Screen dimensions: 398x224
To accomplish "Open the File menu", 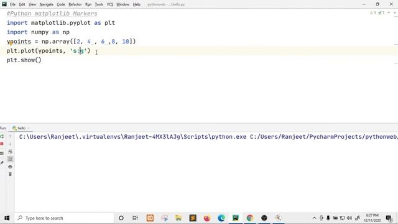I will click(x=12, y=4).
